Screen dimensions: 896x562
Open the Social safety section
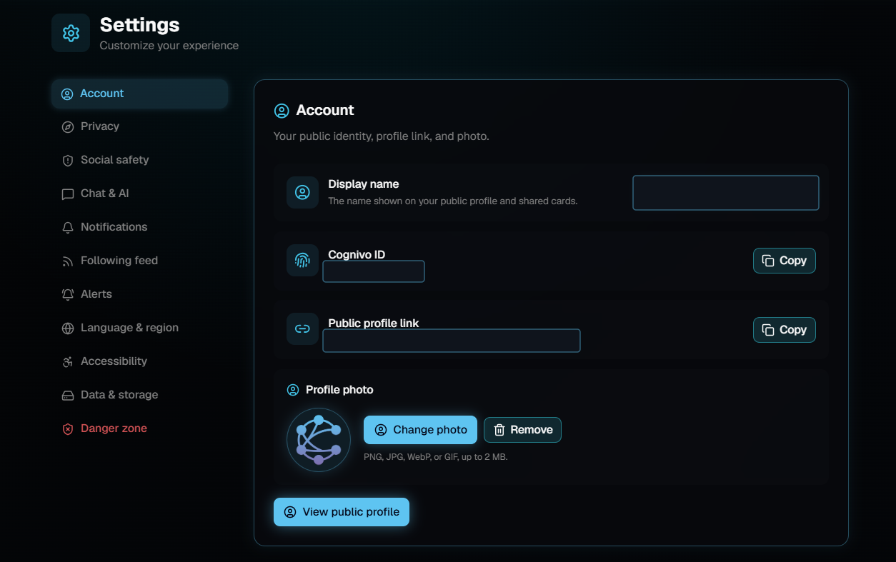(140, 160)
